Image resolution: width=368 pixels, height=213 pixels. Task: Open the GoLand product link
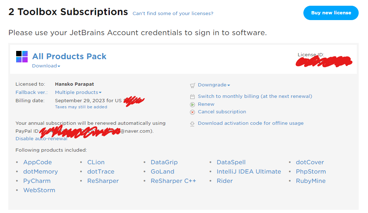pos(162,171)
